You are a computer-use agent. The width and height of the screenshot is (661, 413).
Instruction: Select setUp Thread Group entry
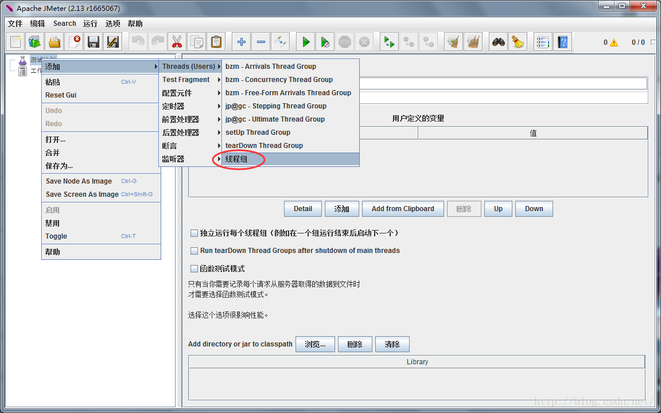(291, 133)
